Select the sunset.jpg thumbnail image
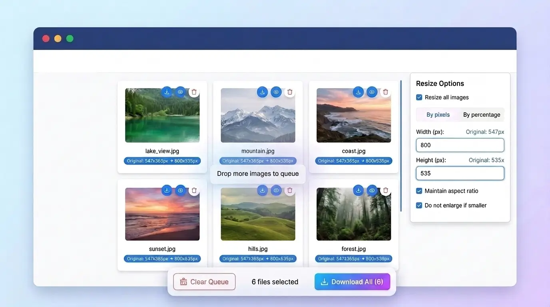550x307 pixels. click(162, 214)
